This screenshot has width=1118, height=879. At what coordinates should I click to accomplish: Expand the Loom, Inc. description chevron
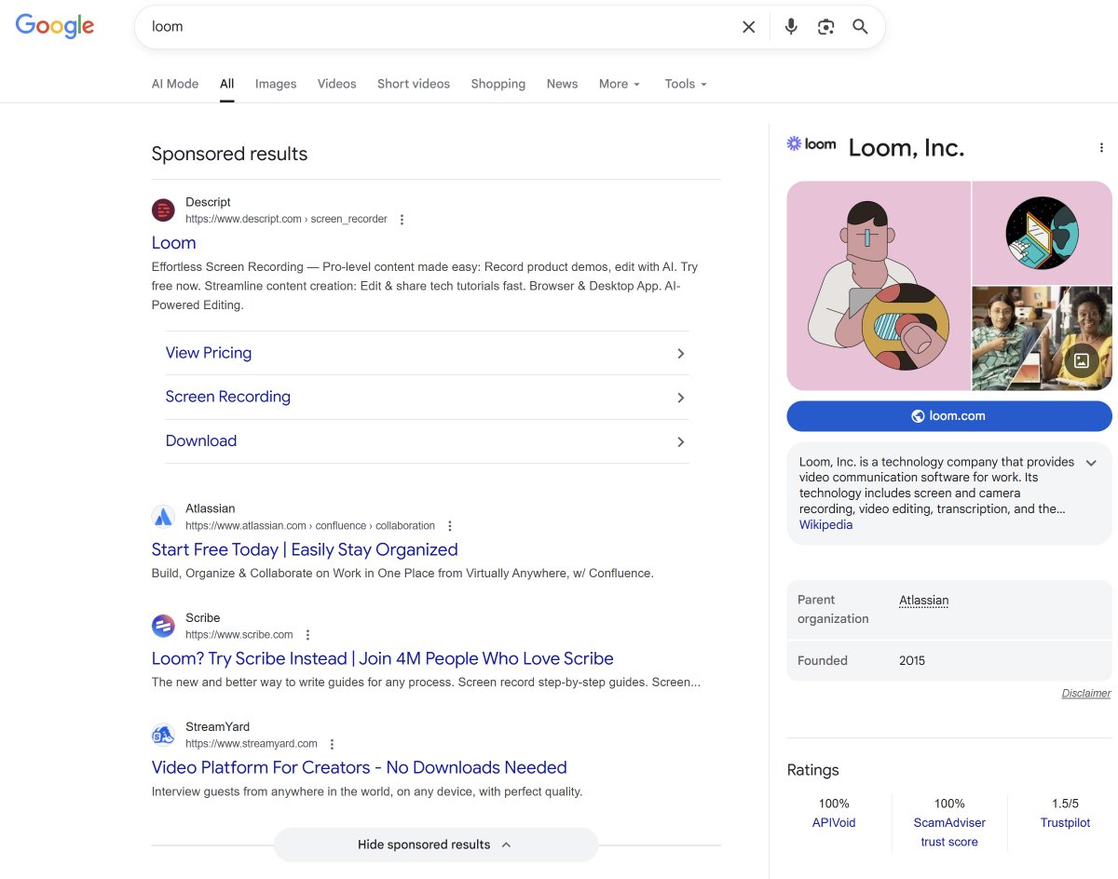click(1092, 463)
